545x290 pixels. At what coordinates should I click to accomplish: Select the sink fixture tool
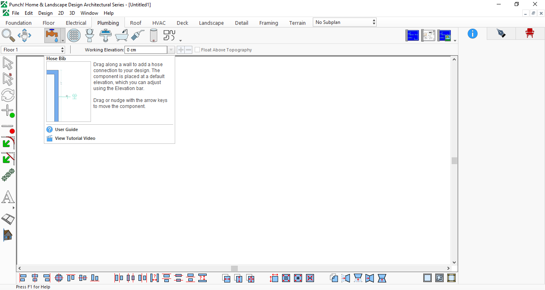[105, 35]
